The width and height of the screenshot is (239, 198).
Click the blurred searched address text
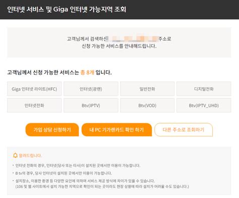coord(132,39)
